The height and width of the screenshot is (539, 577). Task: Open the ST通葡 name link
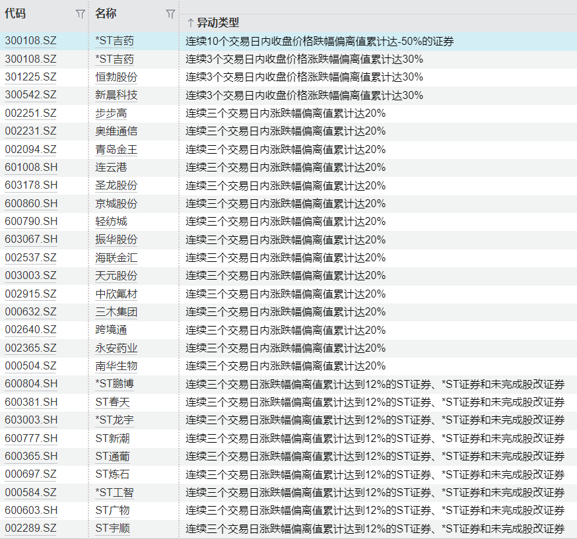[x=113, y=456]
